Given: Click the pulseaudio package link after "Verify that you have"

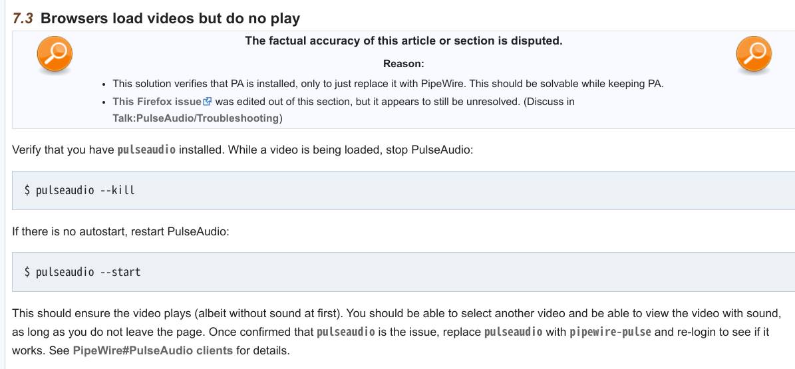Looking at the screenshot, I should [x=146, y=150].
